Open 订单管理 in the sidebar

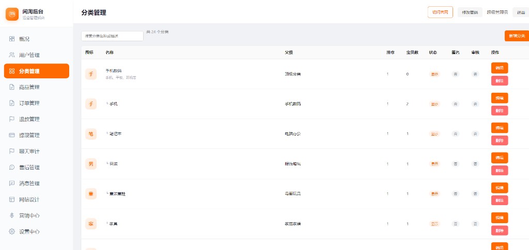37,103
